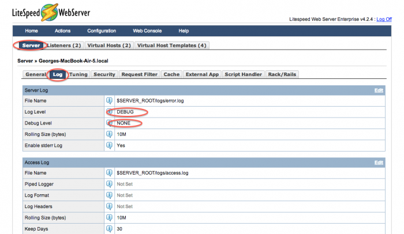Open the Home menu

coord(31,31)
